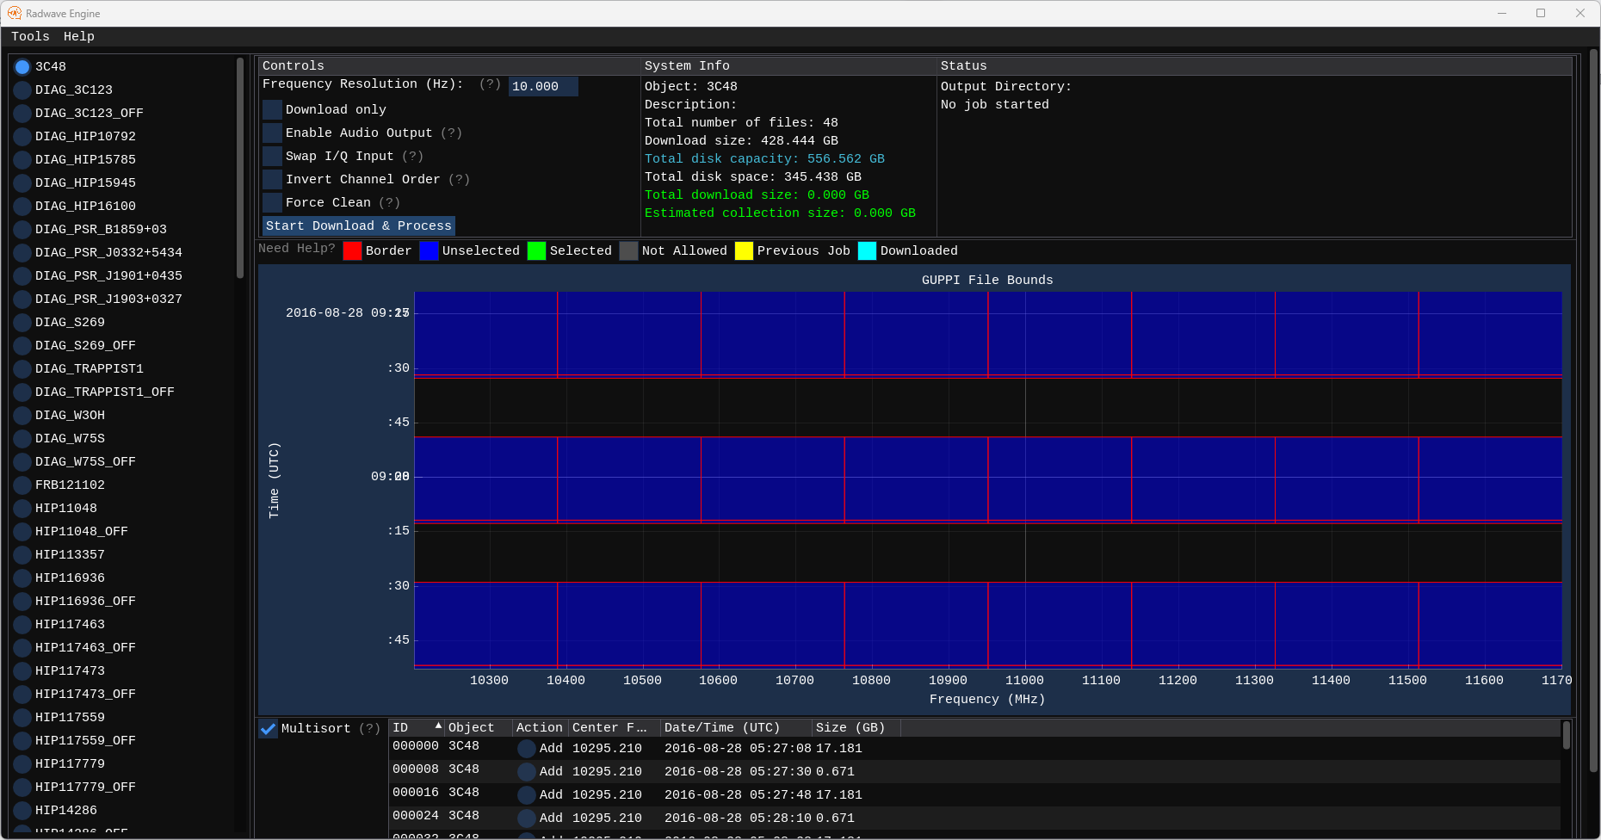Select the DIAG_HIP10792 radio button
The height and width of the screenshot is (840, 1601).
(22, 136)
